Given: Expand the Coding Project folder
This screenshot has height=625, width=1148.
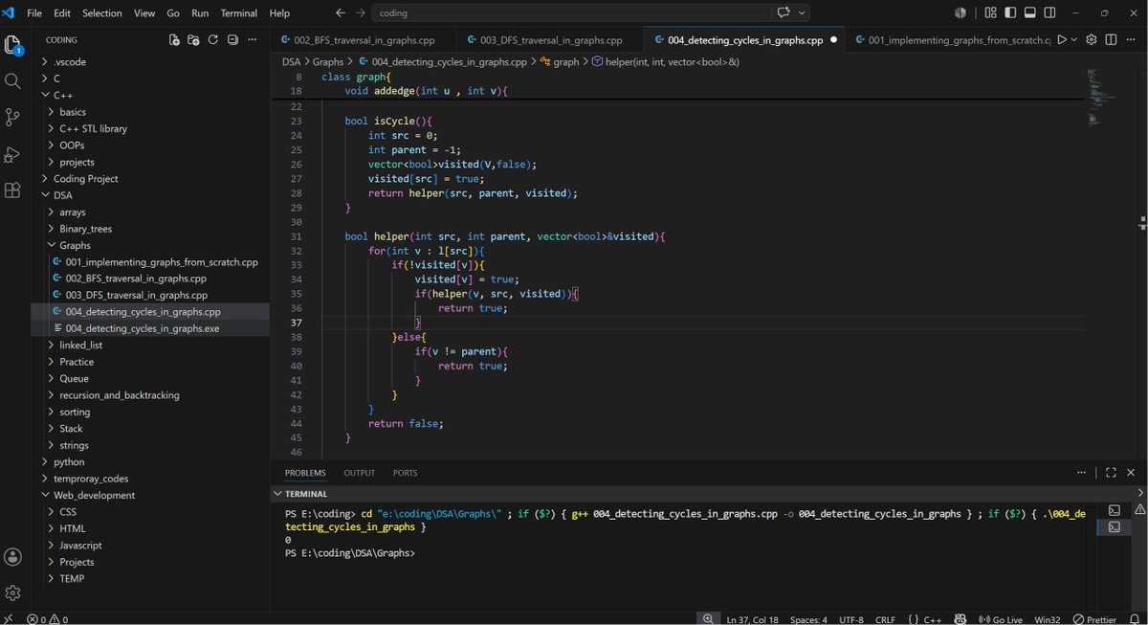Looking at the screenshot, I should pos(45,178).
